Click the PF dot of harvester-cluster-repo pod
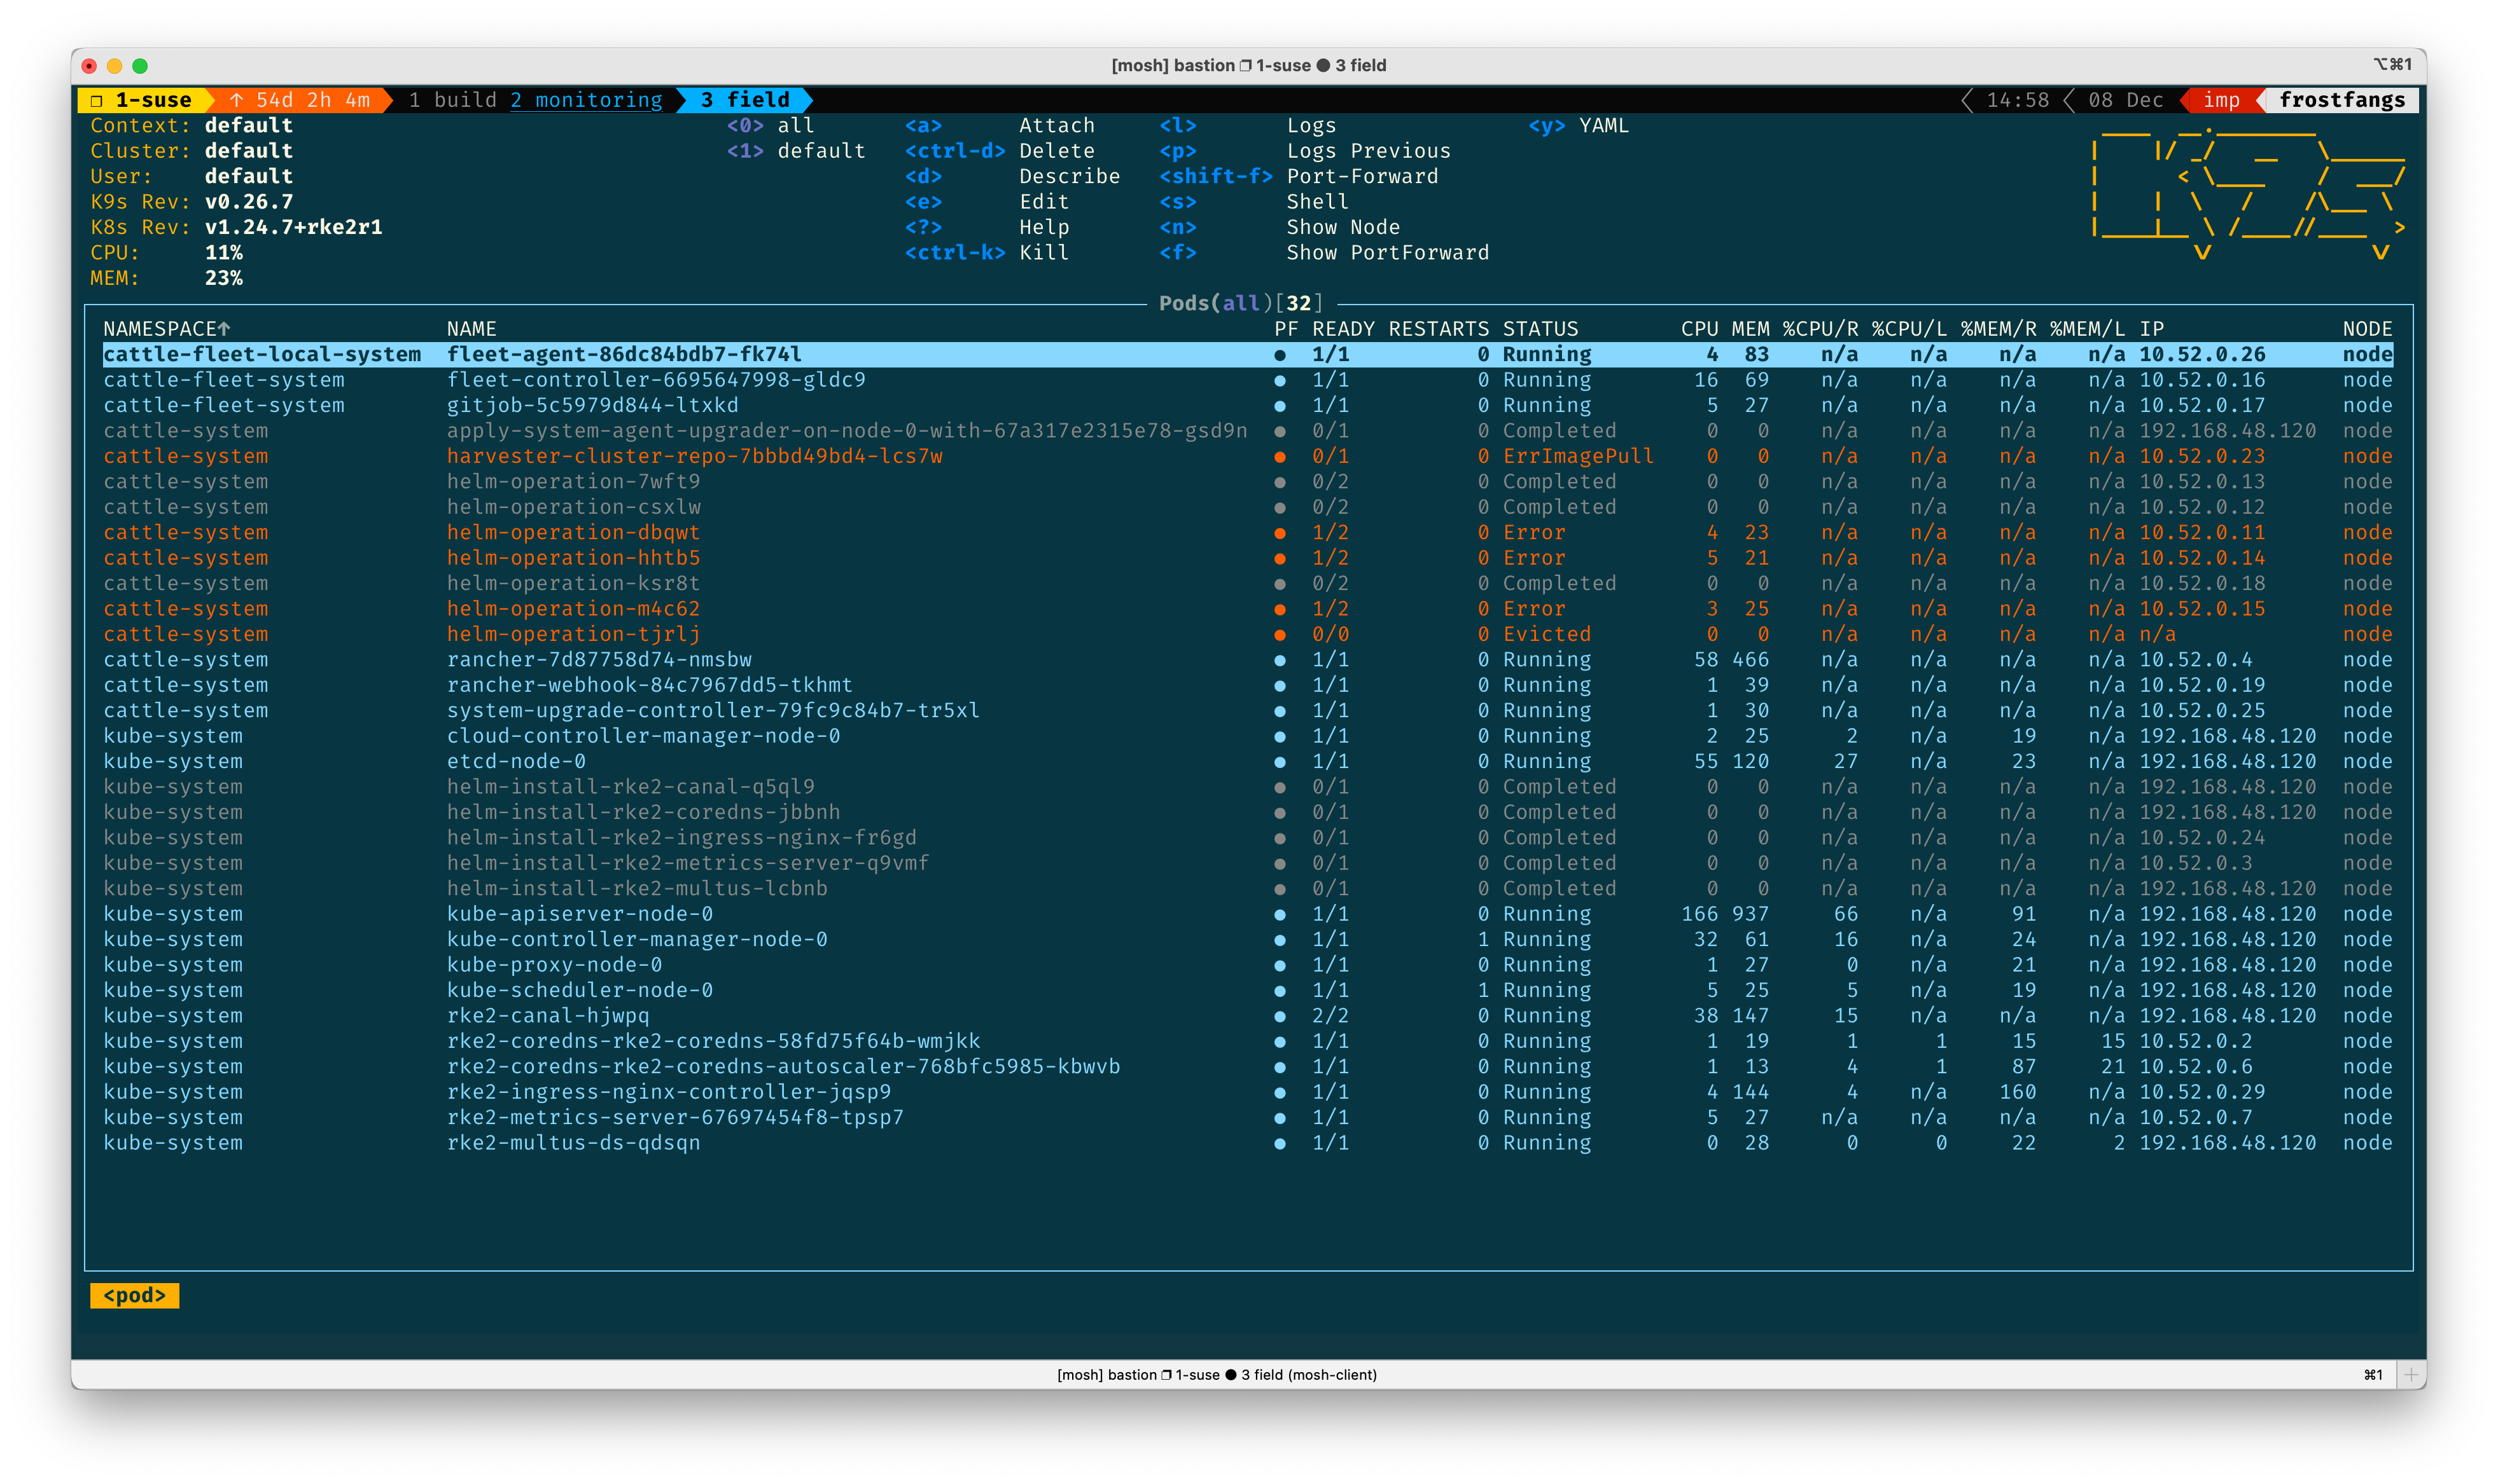This screenshot has height=1484, width=2498. 1280,457
